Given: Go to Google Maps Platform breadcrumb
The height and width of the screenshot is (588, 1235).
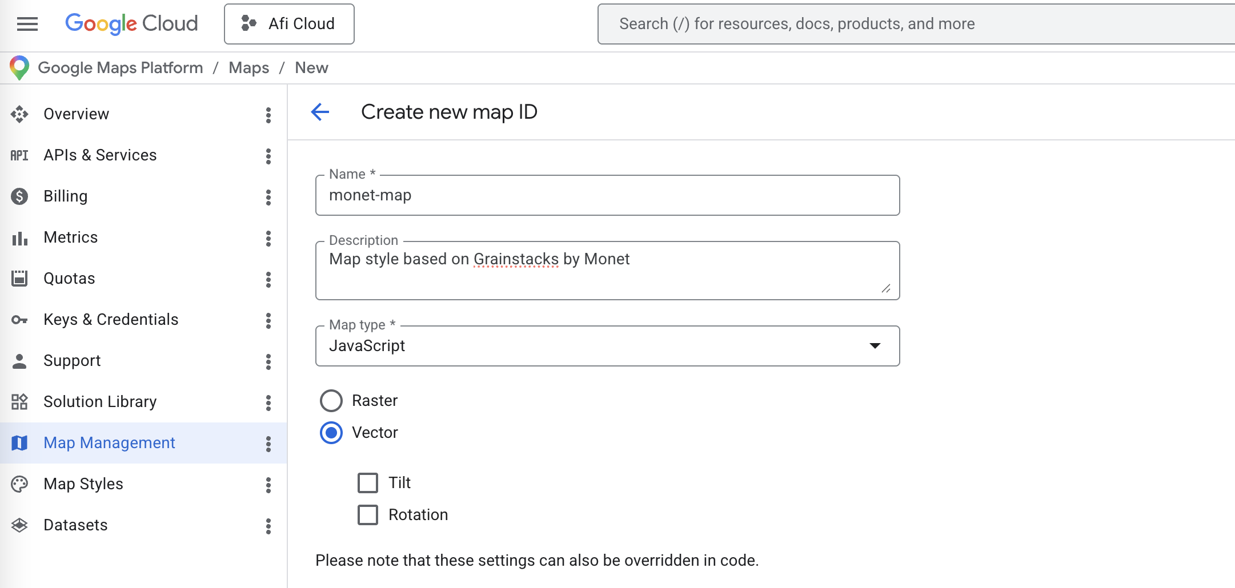Looking at the screenshot, I should pos(121,68).
